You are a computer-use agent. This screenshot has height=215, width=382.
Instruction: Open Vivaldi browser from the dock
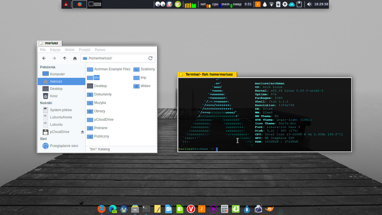click(191, 209)
